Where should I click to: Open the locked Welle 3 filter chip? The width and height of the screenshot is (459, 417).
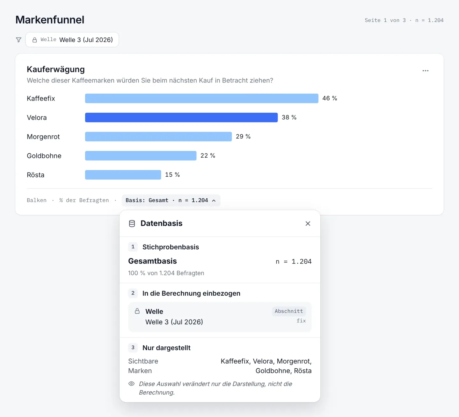[x=72, y=40]
